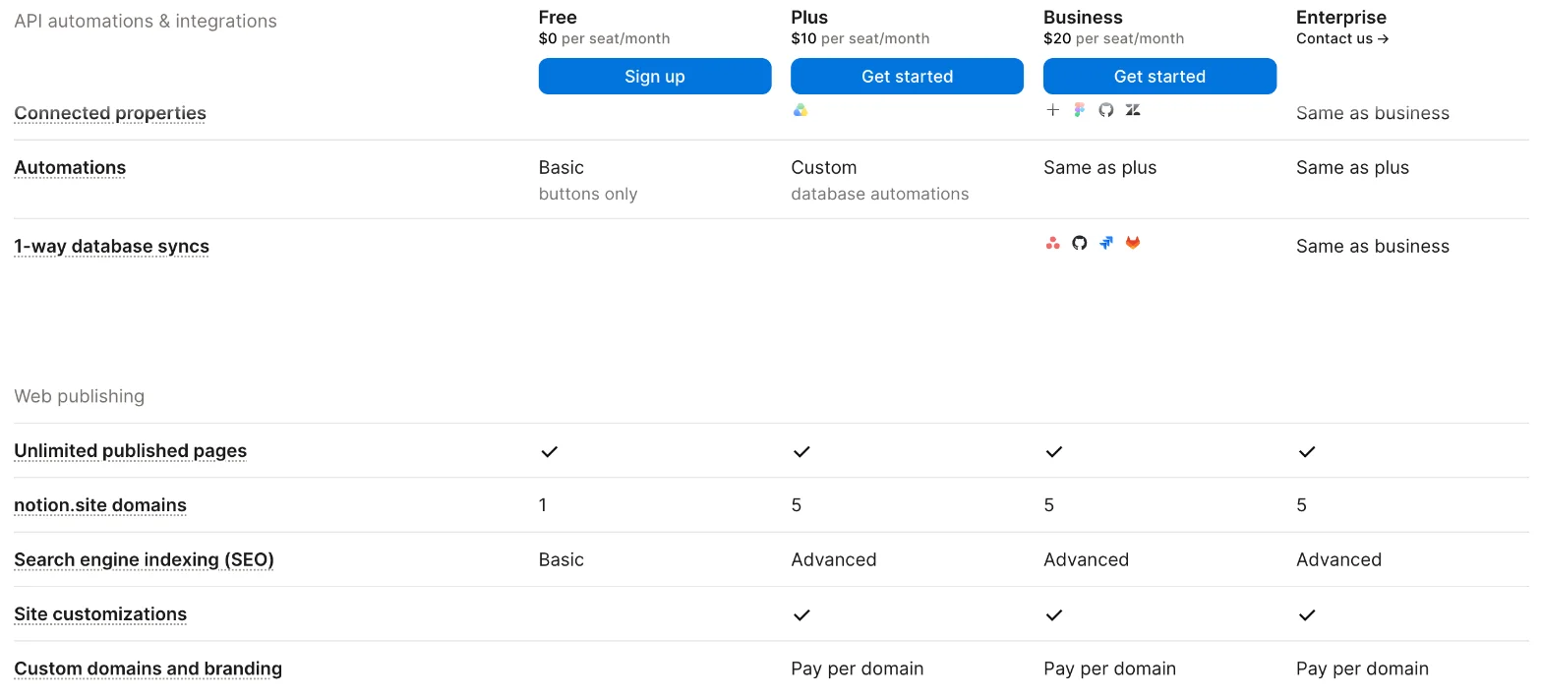The image size is (1542, 696).
Task: Click the Free checkmark for Unlimited published pages
Action: 549,451
